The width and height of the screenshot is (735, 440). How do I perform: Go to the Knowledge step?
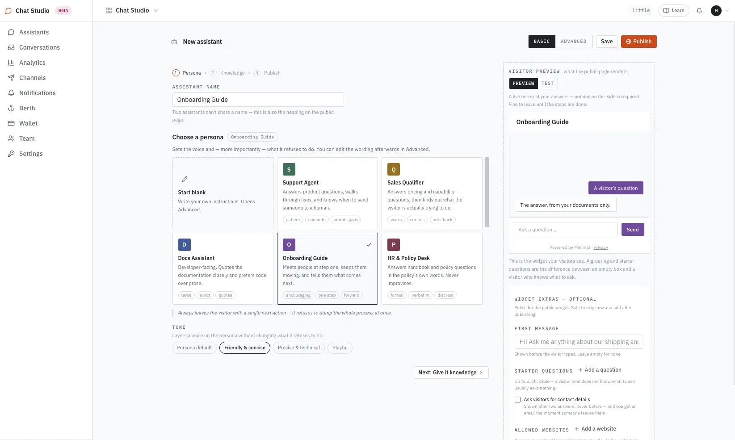point(227,73)
